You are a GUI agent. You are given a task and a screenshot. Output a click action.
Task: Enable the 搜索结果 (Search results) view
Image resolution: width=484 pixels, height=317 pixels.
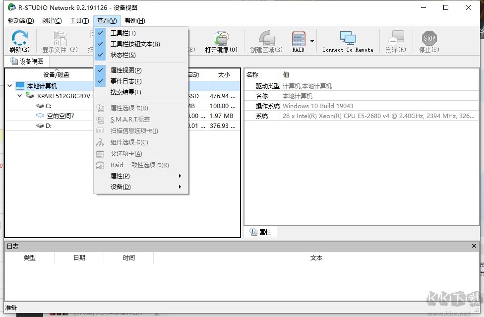click(141, 92)
